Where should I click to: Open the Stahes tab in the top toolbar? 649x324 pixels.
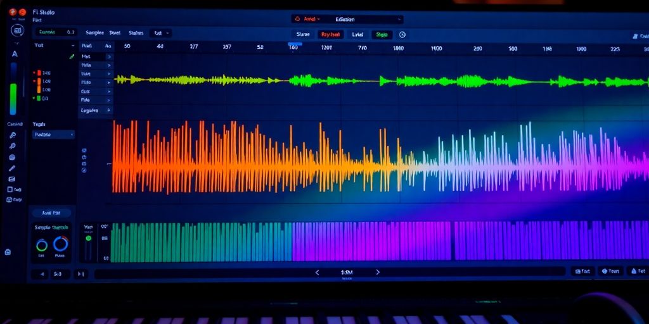[x=136, y=33]
